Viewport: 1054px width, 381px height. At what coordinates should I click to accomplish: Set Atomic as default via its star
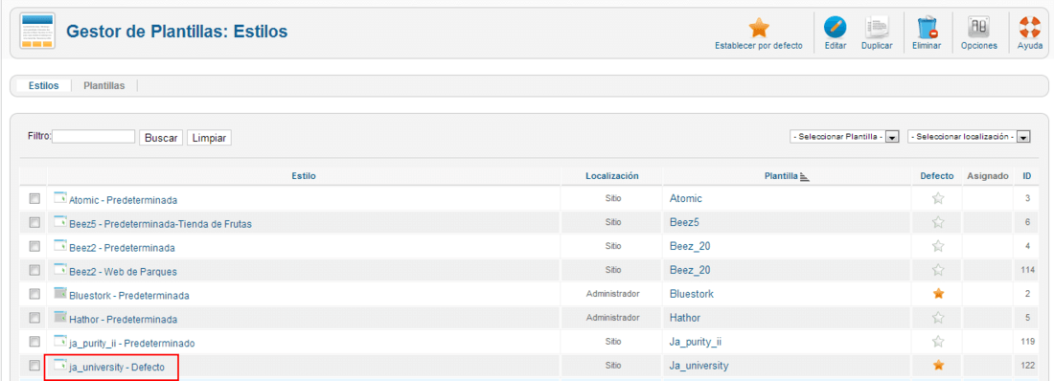tap(938, 198)
